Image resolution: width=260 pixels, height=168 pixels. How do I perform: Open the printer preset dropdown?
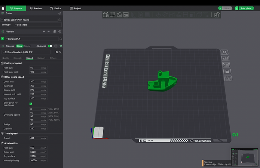(x=29, y=20)
